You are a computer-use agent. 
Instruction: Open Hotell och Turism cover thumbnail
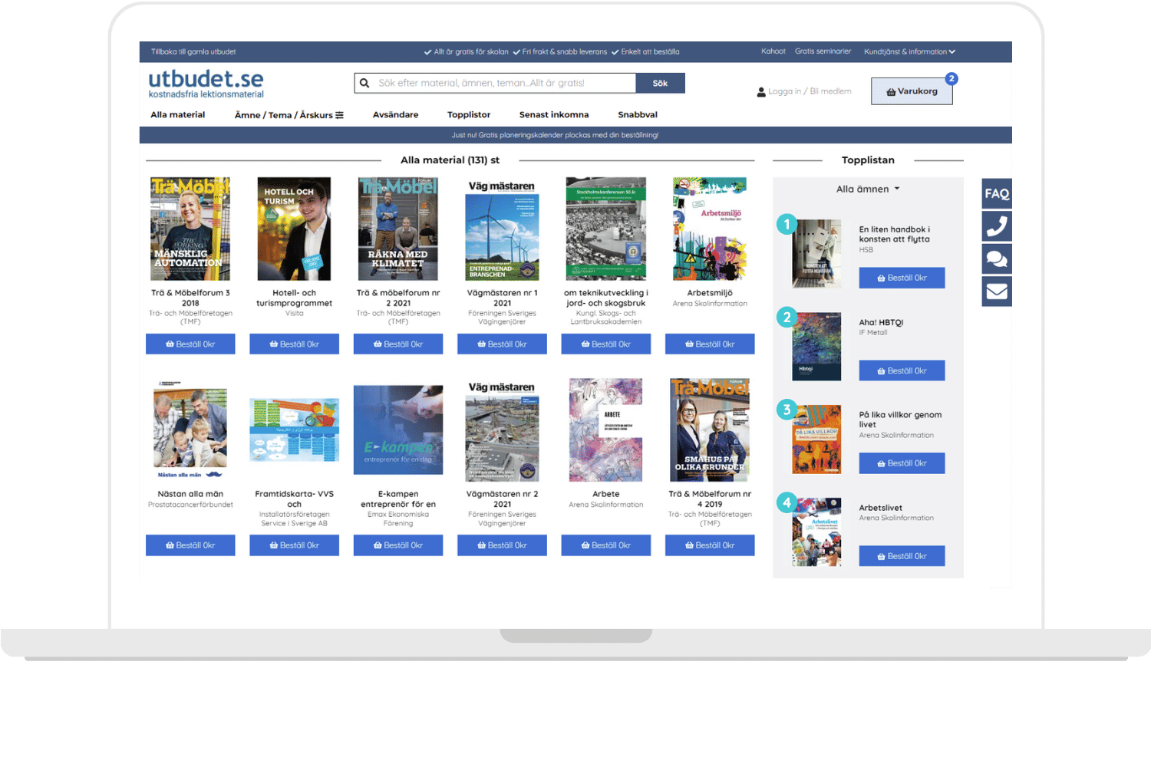click(x=294, y=229)
